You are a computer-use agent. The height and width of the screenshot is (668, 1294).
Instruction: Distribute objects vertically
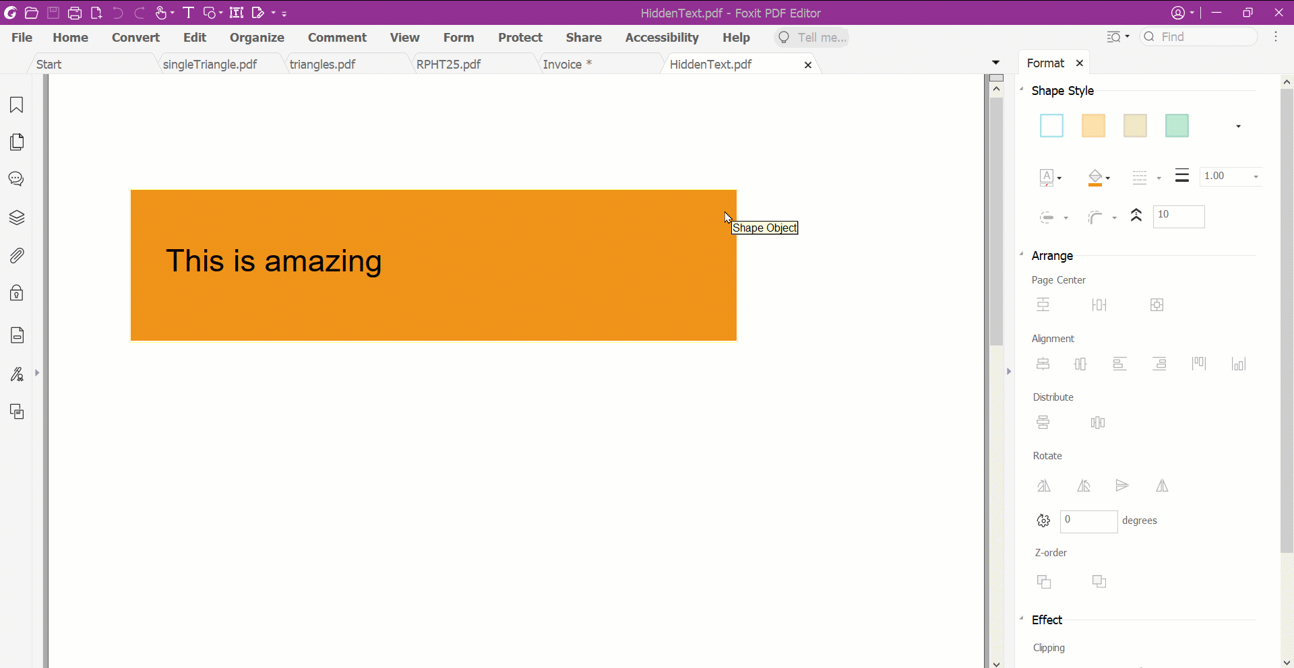(1043, 423)
